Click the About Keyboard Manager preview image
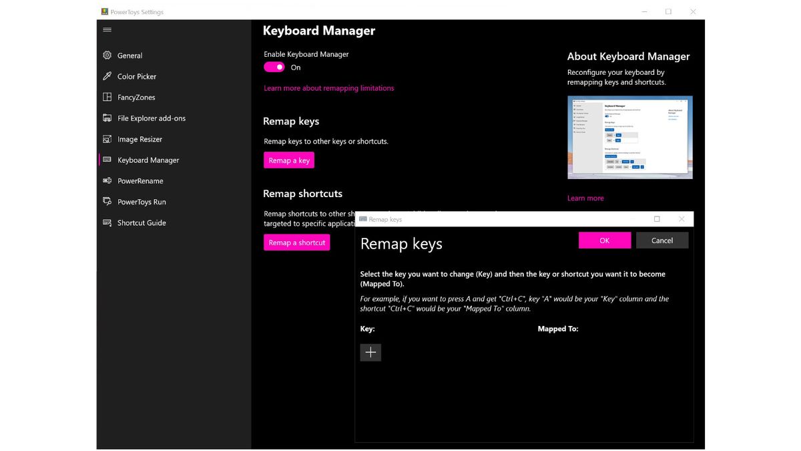This screenshot has width=801, height=451. coord(629,137)
